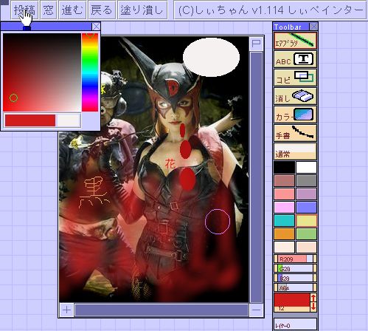Viewport: 368px width, 331px height.
Task: Click inside the saturation-brightness color square
Action: pos(42,72)
